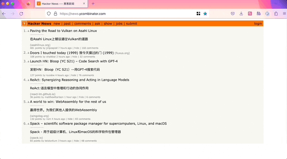287x159 pixels.
Task: Hide the Spack story
Action: [76, 141]
